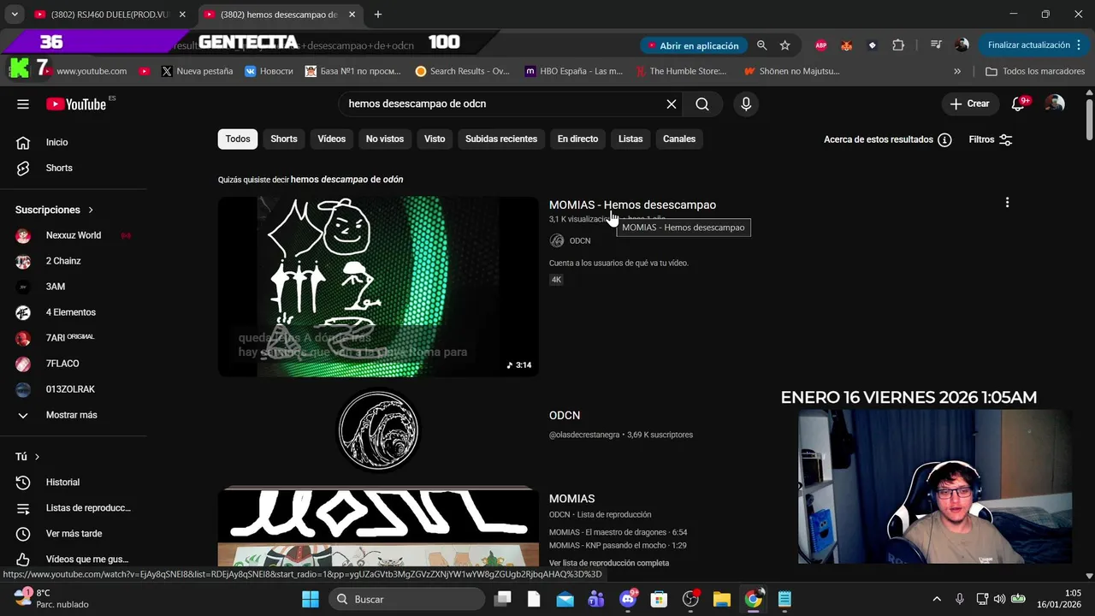Click Inicio home icon in sidebar
The width and height of the screenshot is (1095, 616).
23,142
